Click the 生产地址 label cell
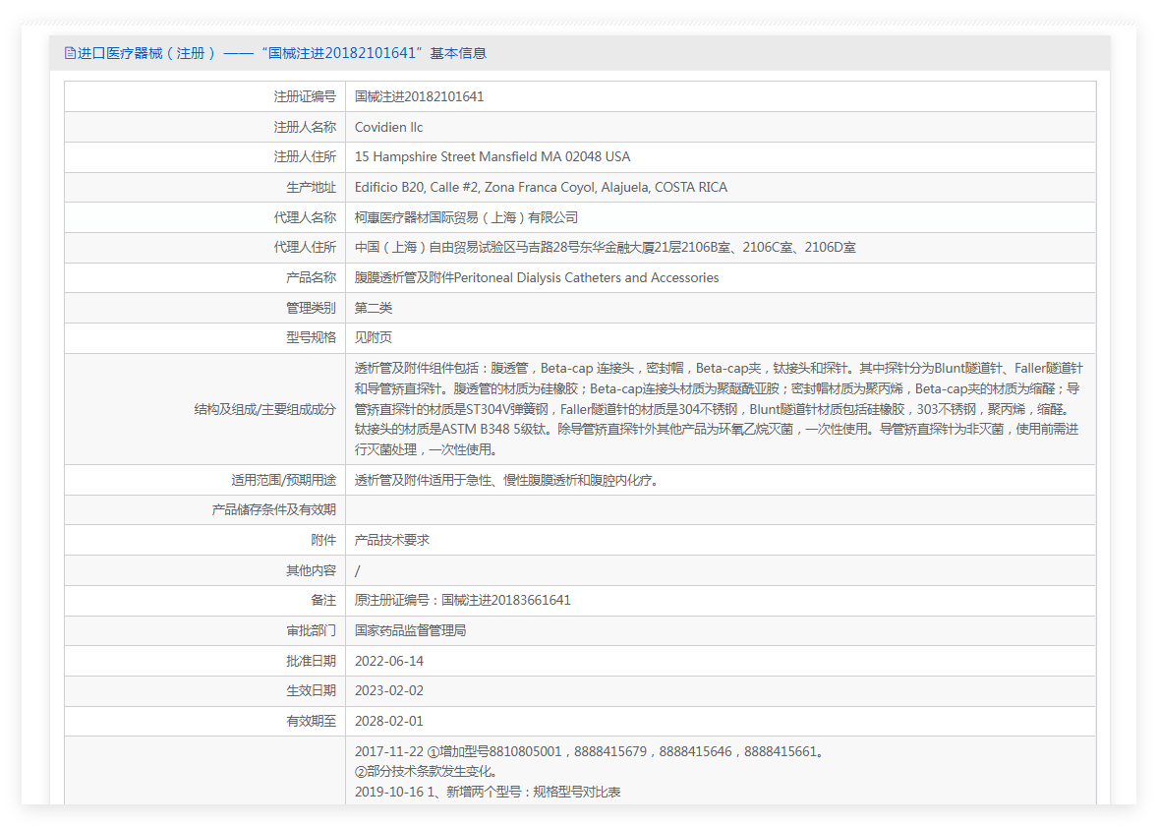The width and height of the screenshot is (1158, 826). [x=205, y=187]
